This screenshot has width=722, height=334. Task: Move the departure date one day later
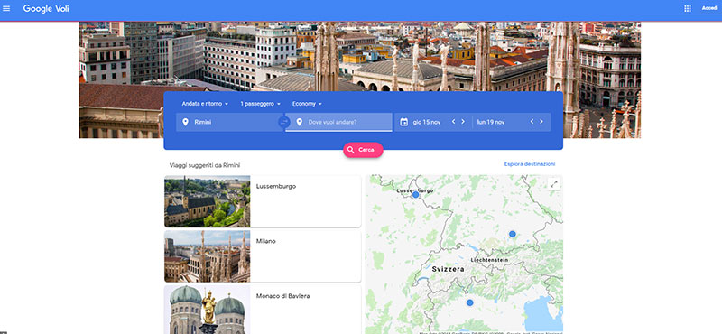tap(463, 122)
